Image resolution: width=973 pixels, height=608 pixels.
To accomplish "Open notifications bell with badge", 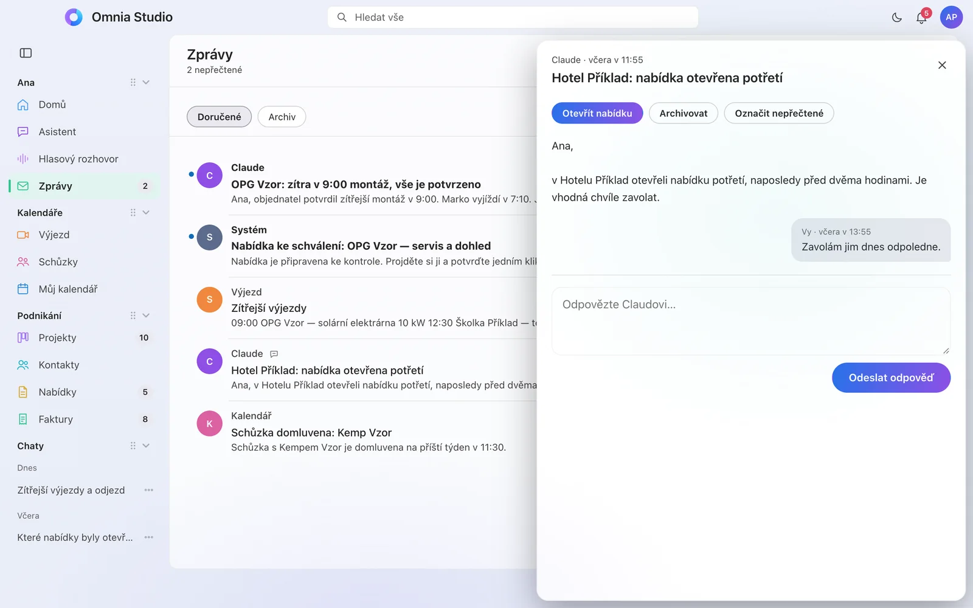I will coord(922,17).
